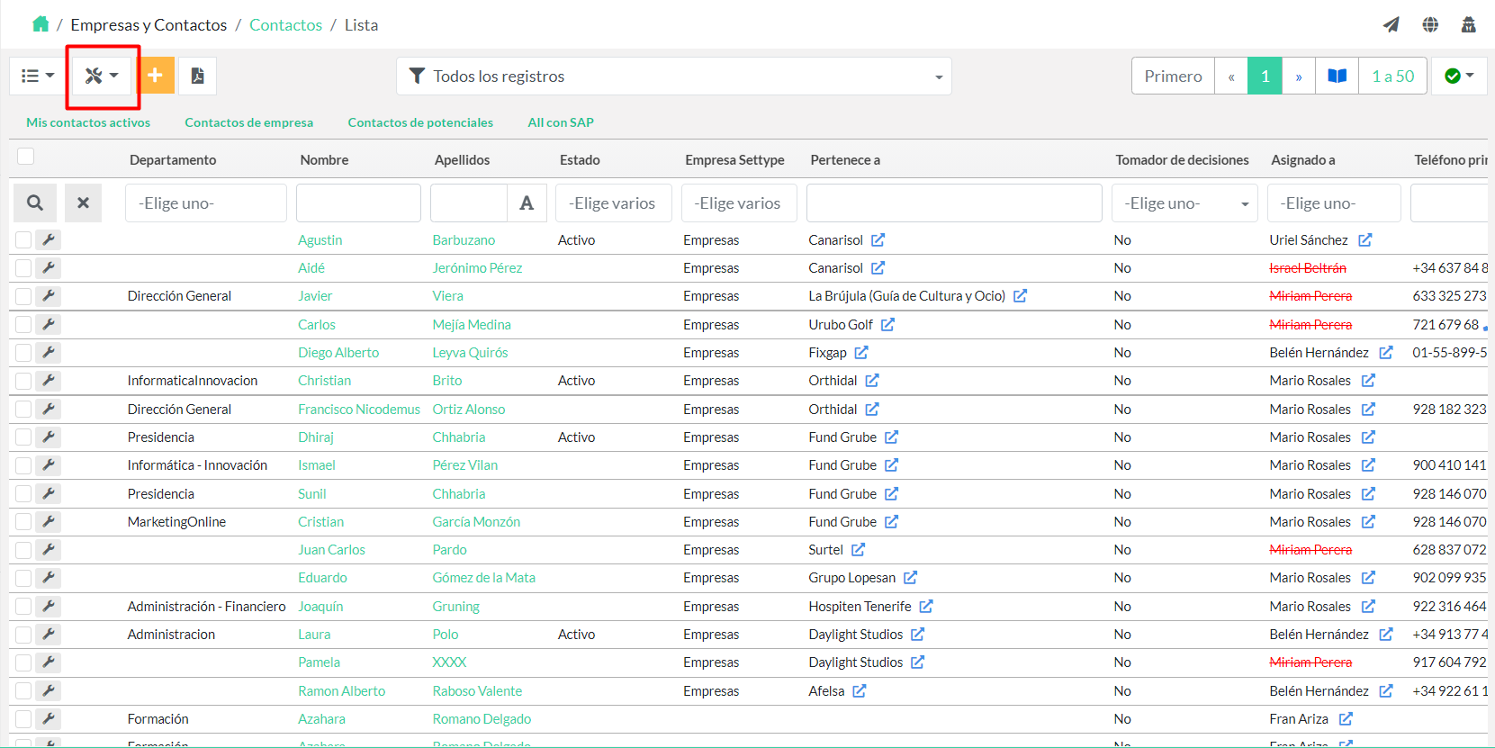This screenshot has width=1495, height=748.
Task: Click page 1 button
Action: point(1265,76)
